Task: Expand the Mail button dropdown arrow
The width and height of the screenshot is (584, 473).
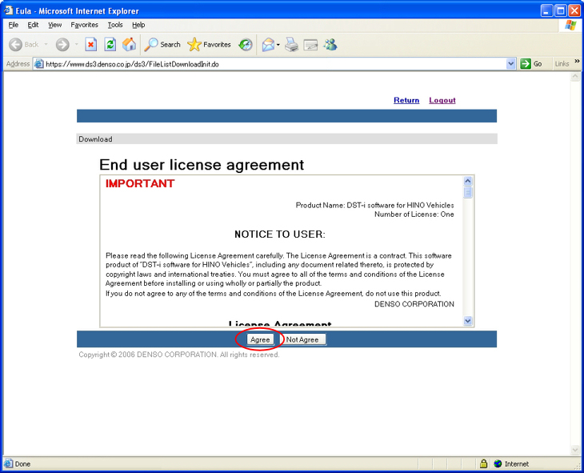Action: (x=278, y=45)
